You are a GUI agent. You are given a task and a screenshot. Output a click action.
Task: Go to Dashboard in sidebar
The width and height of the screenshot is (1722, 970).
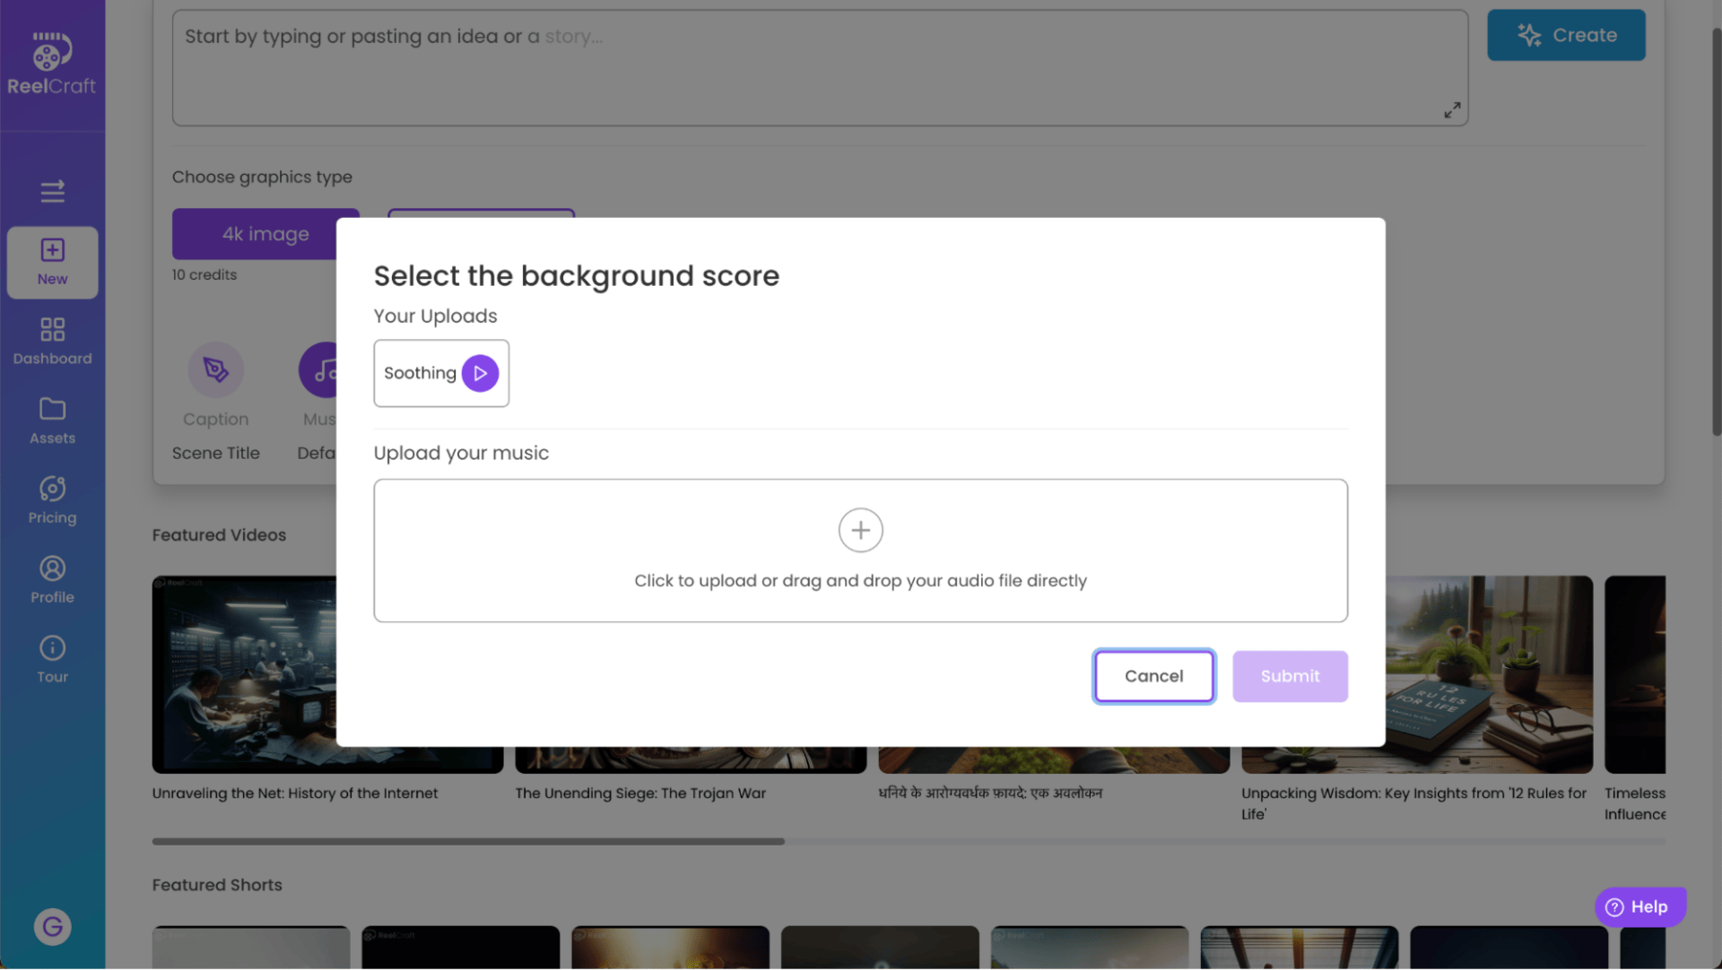(x=52, y=342)
